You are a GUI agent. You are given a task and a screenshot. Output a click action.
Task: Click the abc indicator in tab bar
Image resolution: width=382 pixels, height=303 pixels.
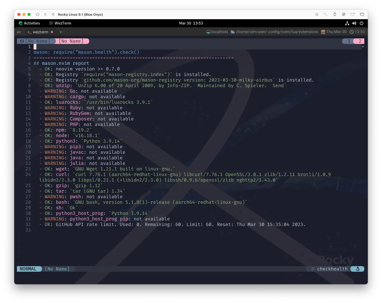pyautogui.click(x=19, y=32)
